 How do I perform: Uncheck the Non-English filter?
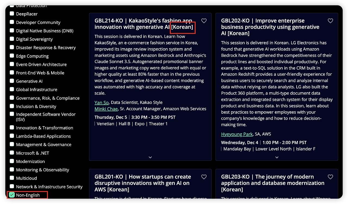(12, 195)
